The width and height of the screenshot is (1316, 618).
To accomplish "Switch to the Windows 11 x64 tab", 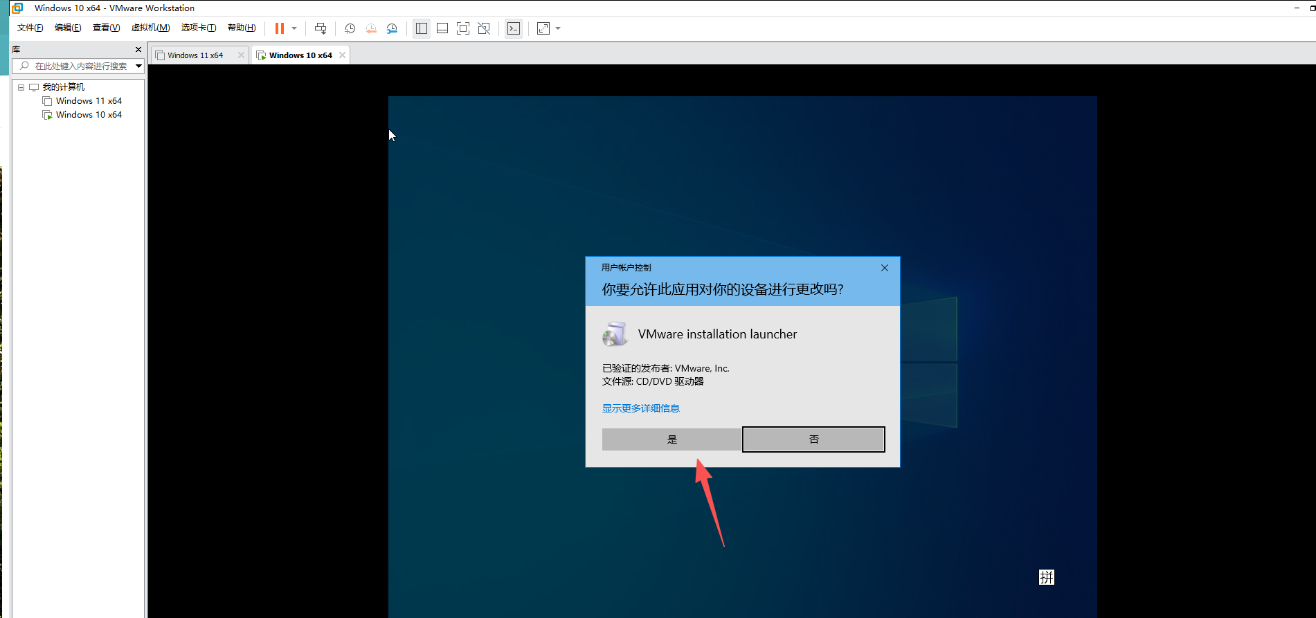I will (x=195, y=55).
